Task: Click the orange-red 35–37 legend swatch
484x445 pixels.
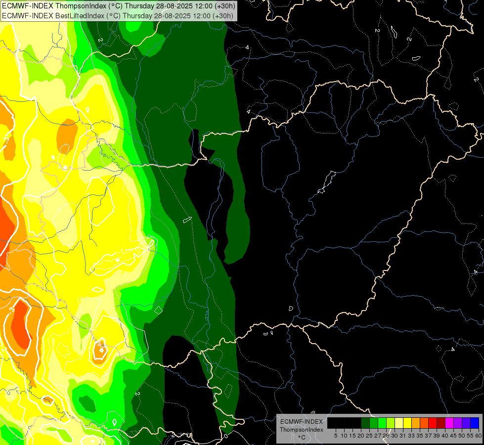Action: [424, 423]
